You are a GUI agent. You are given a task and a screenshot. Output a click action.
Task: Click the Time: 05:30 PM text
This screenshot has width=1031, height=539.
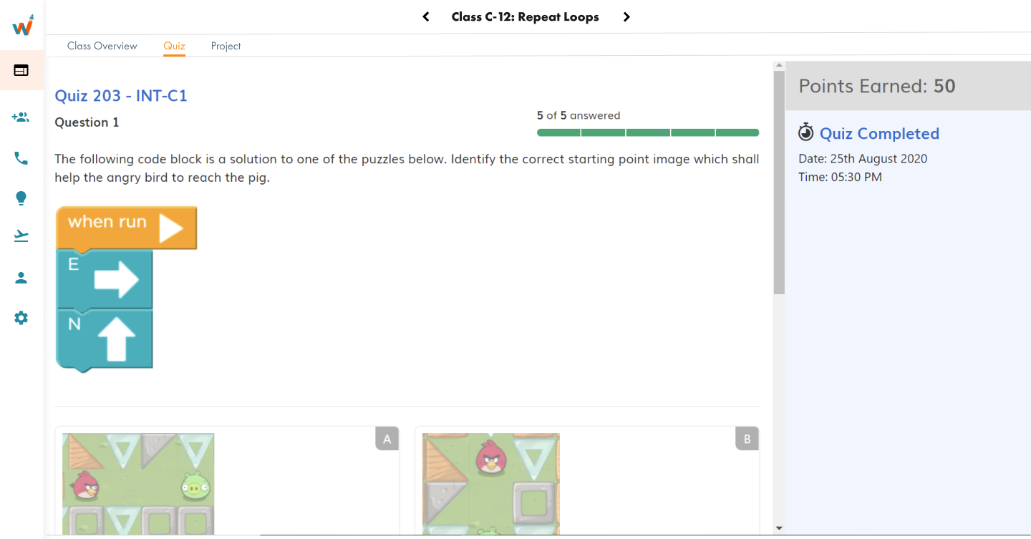click(840, 177)
